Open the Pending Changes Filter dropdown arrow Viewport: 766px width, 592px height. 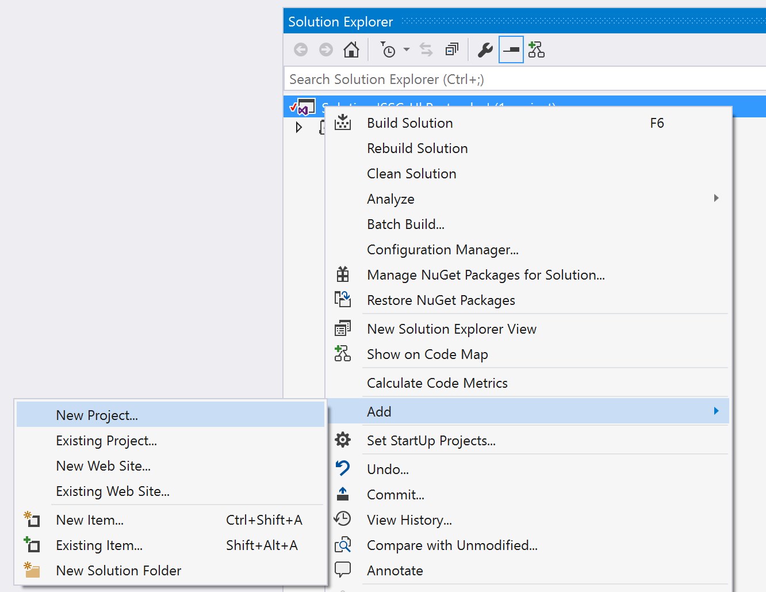(407, 50)
